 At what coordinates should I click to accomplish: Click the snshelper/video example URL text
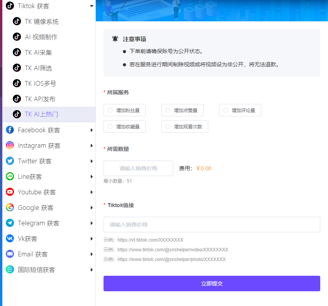[173, 249]
